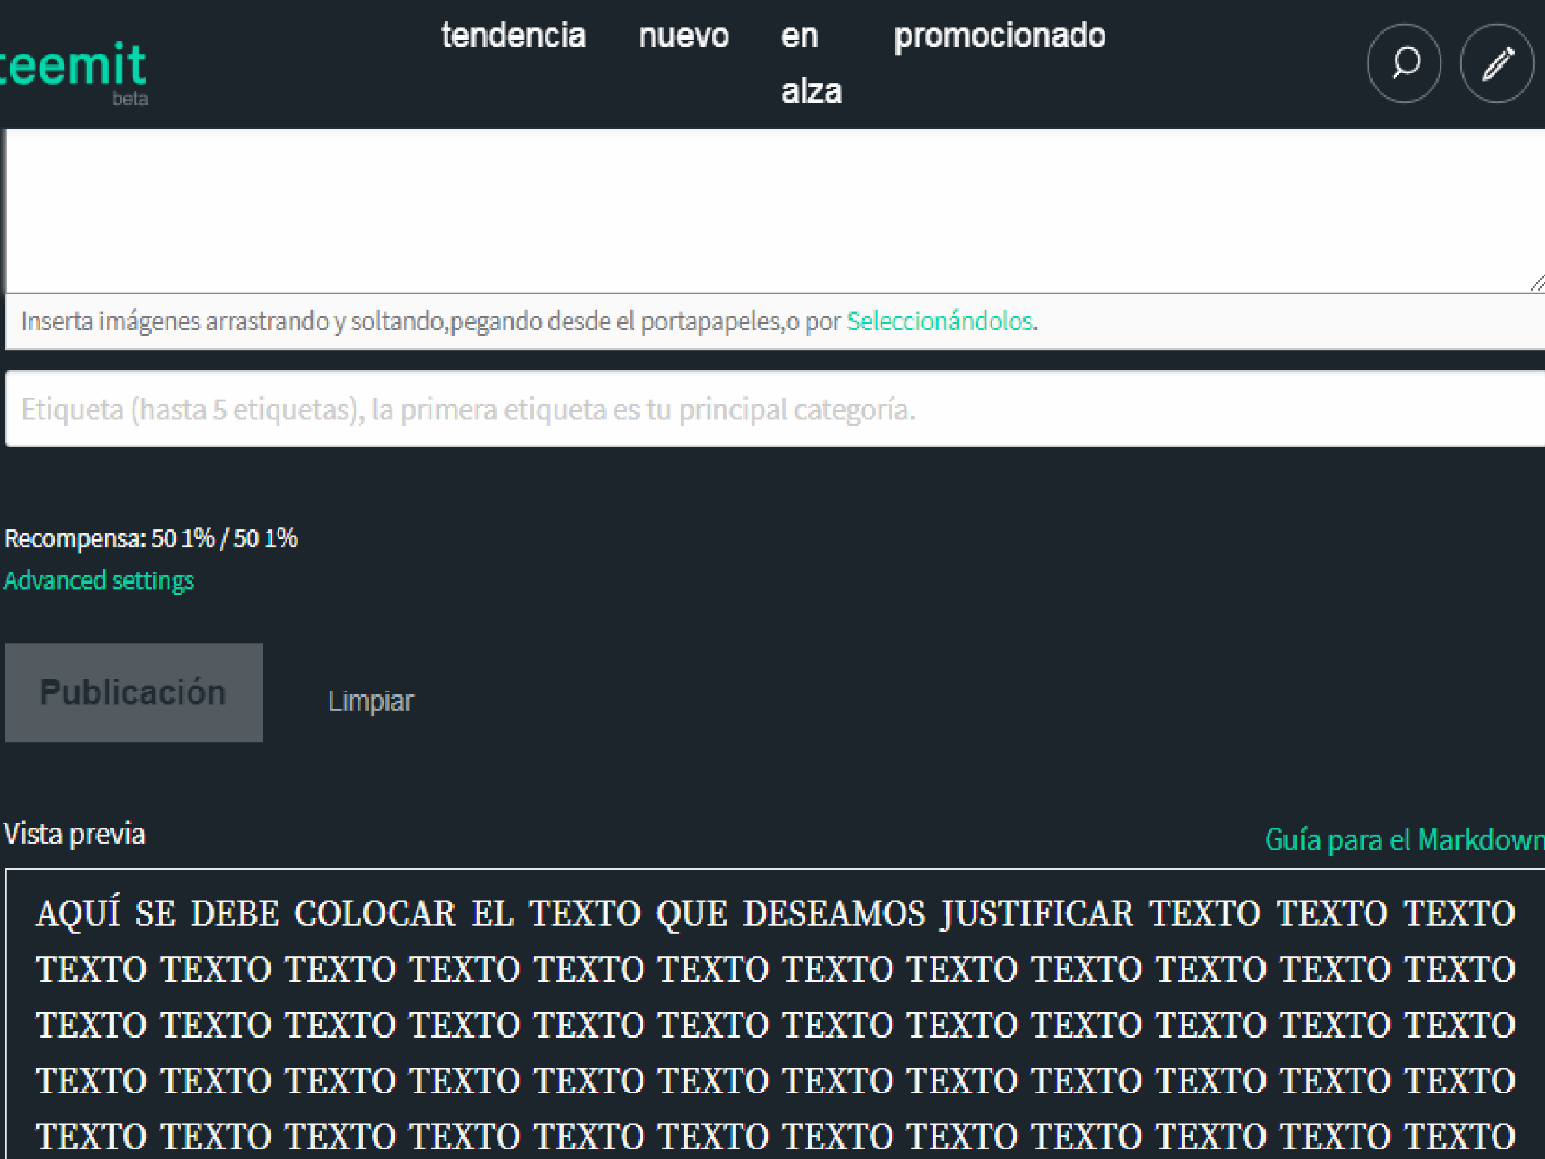The height and width of the screenshot is (1159, 1545).
Task: Click the Vista previa heading
Action: 74,834
